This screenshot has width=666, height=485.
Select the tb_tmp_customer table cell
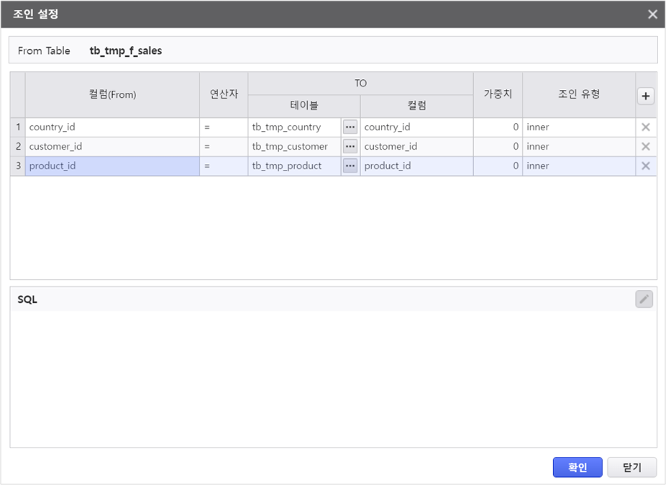pos(295,147)
